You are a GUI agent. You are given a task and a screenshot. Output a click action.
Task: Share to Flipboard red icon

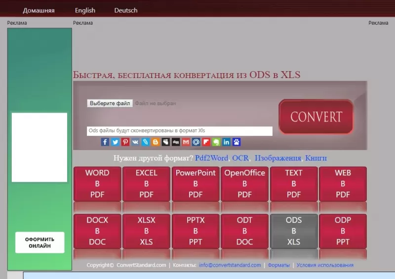coord(206,142)
